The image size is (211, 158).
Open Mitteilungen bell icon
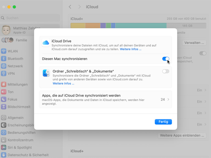coord(4,84)
